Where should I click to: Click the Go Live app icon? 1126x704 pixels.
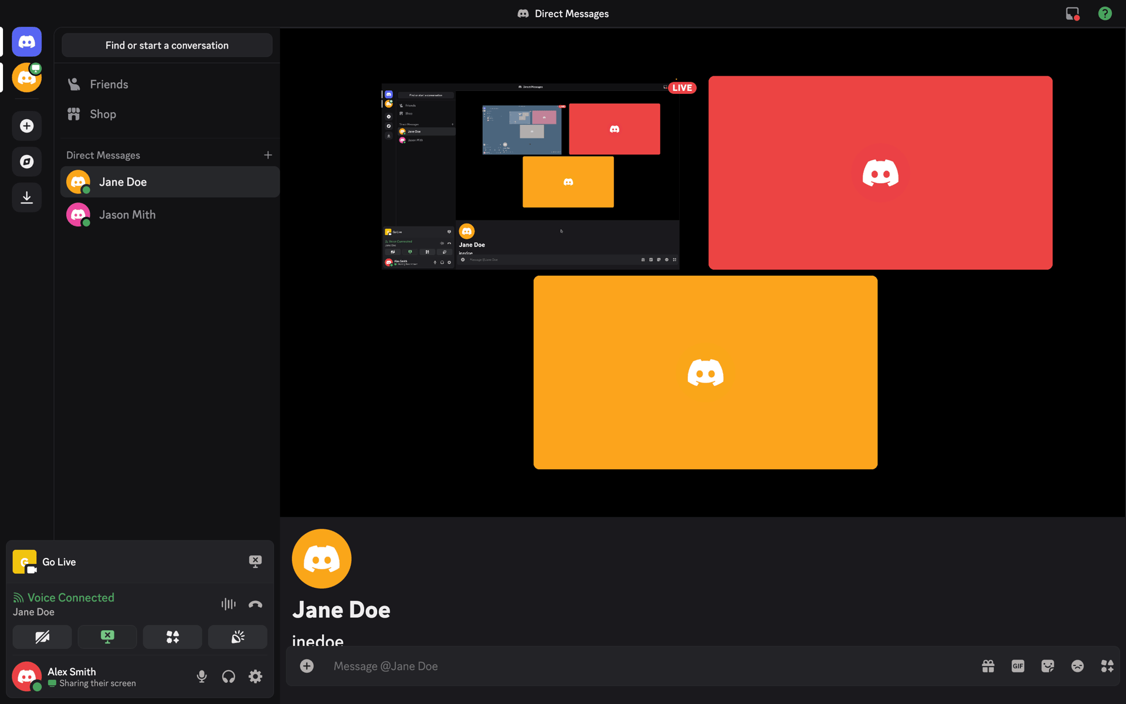[25, 561]
